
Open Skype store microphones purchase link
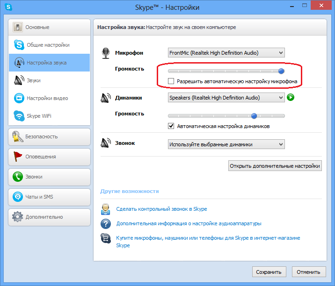click(x=208, y=242)
